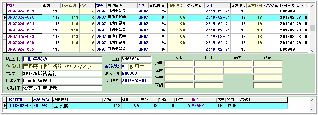
Task: Click the 消費提示 field
Action: 62,88
